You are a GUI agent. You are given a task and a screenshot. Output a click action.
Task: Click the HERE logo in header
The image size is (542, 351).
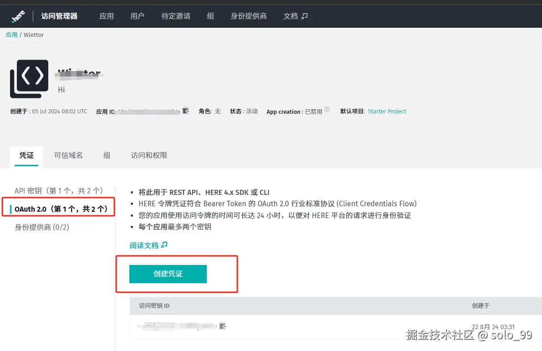click(x=18, y=16)
